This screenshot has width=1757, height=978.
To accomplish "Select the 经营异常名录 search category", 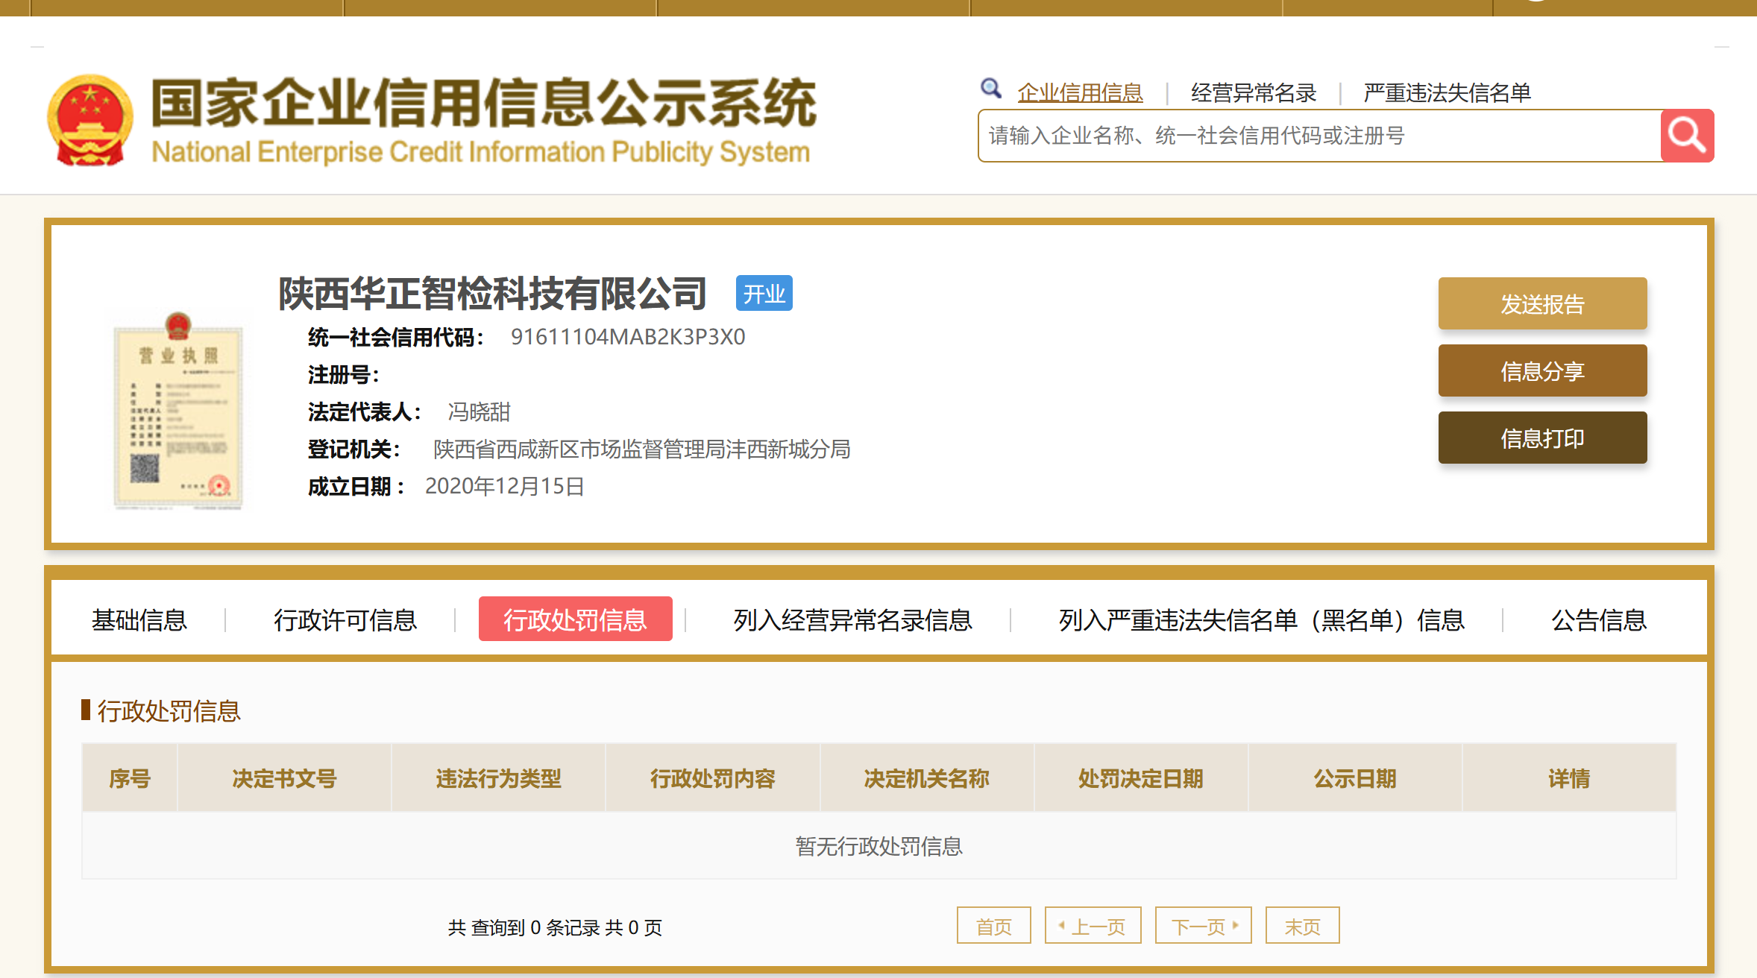I will point(1254,92).
